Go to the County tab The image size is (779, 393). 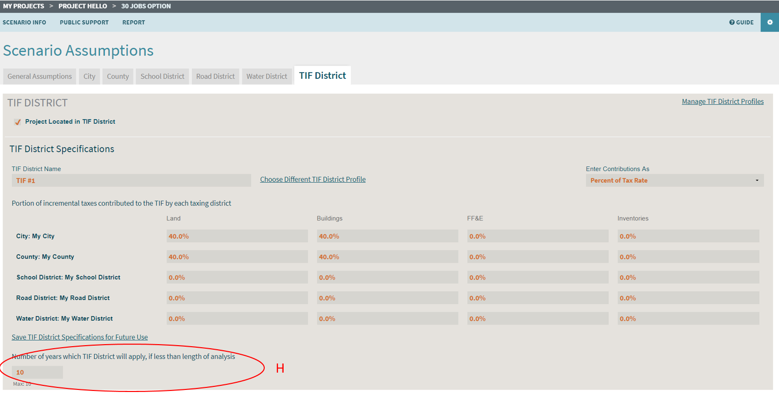(x=118, y=76)
